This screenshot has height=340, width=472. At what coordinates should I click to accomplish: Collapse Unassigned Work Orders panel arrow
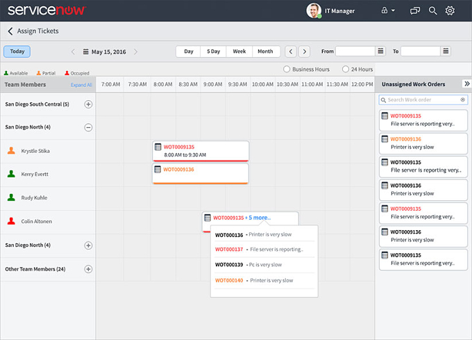[467, 84]
